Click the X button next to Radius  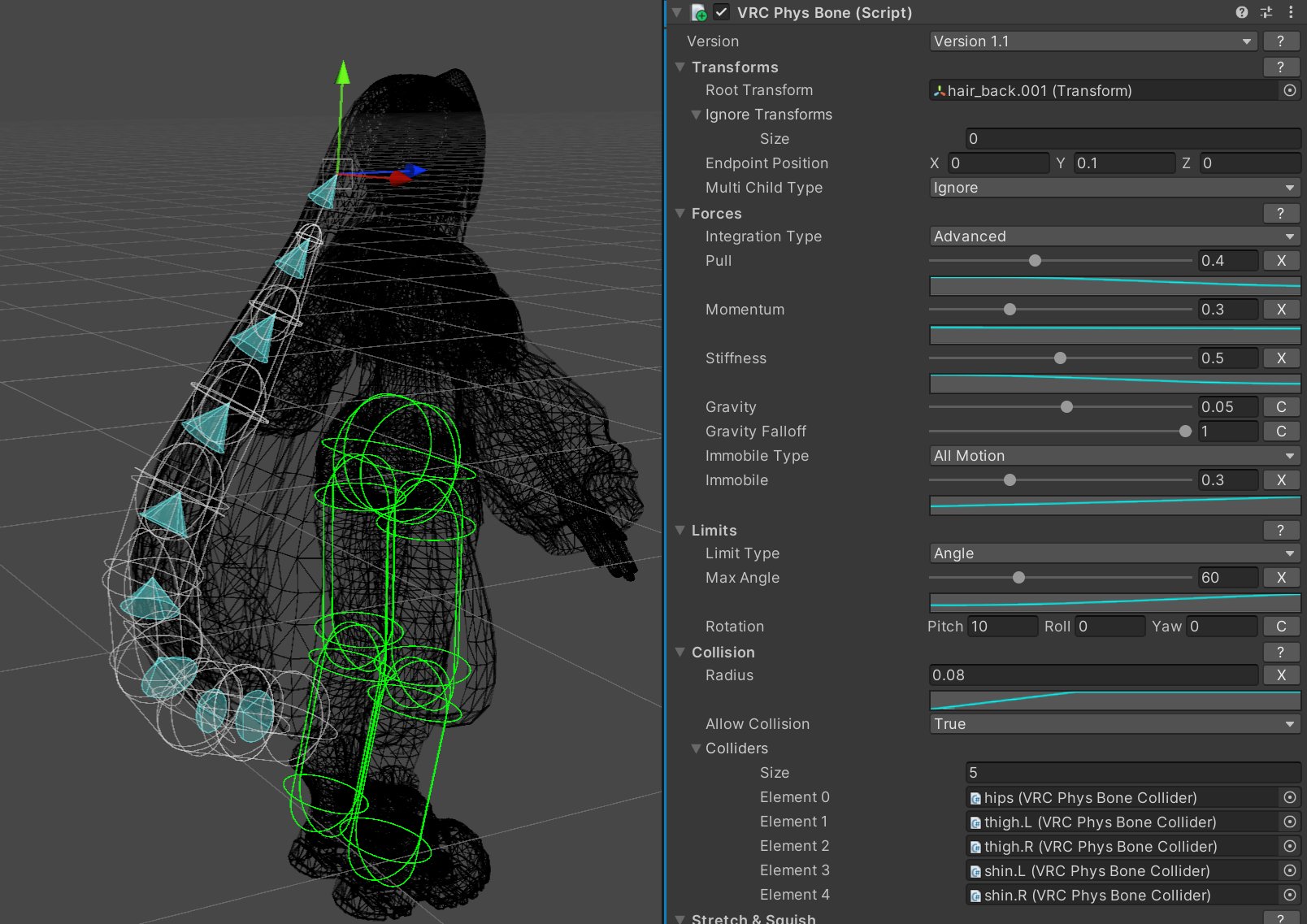tap(1281, 675)
